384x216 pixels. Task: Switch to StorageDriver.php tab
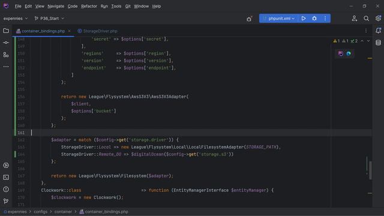97,31
